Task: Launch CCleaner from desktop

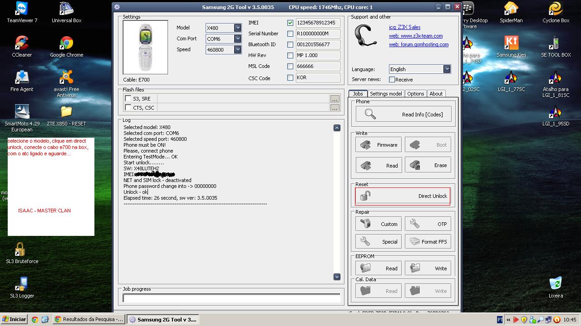Action: coord(22,47)
